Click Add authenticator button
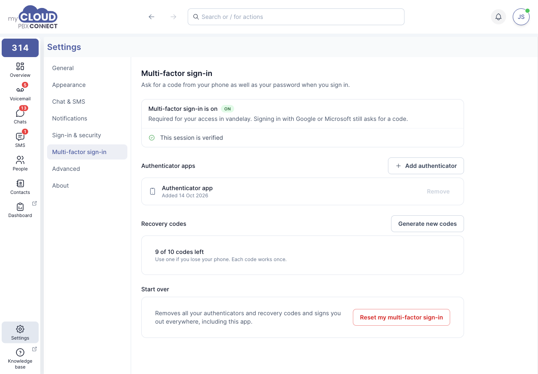Screen dimensions: 538x374 pyautogui.click(x=426, y=166)
